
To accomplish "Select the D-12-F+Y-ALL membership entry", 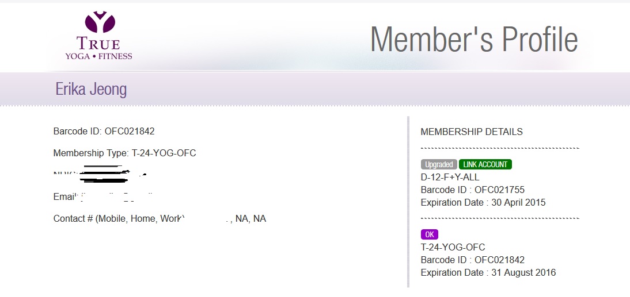I will 450,177.
